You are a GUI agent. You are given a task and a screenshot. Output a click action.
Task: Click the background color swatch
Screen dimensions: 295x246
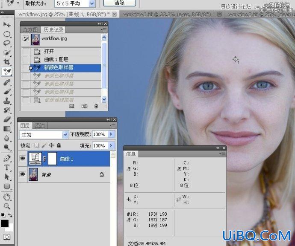(11, 229)
